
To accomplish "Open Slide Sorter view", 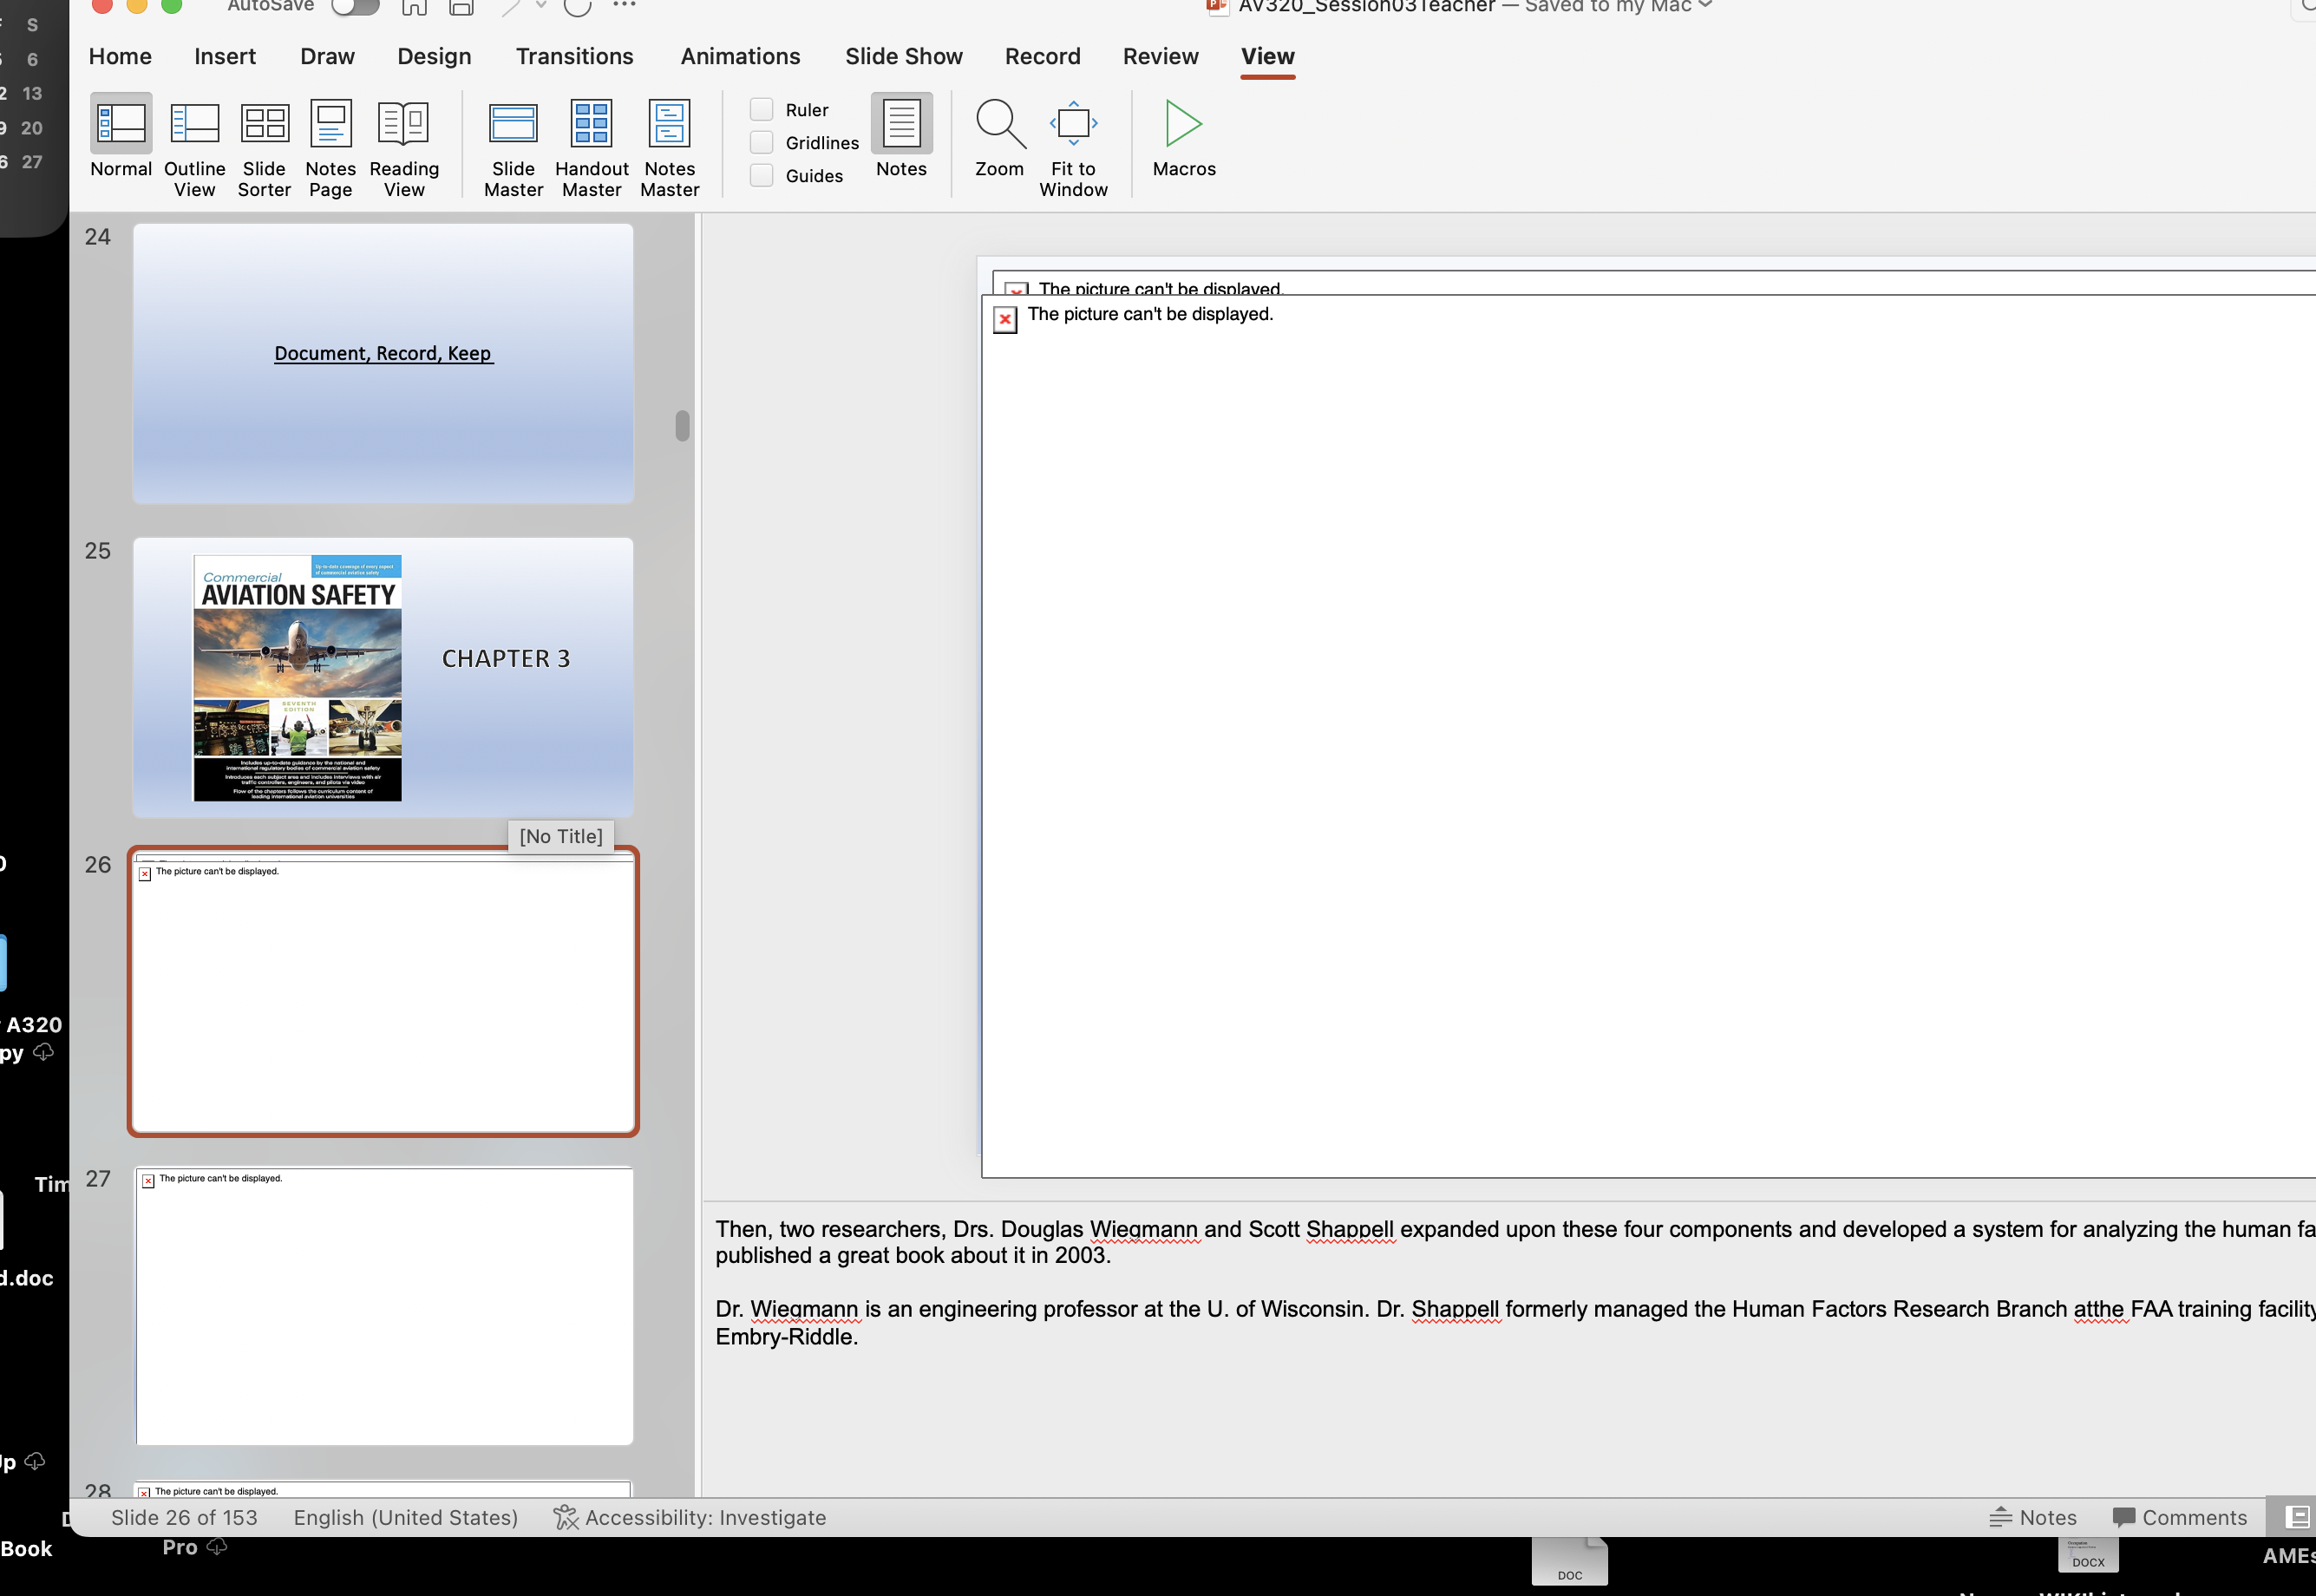I will [263, 145].
